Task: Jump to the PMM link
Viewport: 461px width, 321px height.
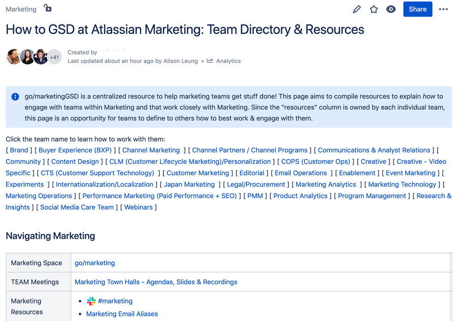Action: pos(255,196)
